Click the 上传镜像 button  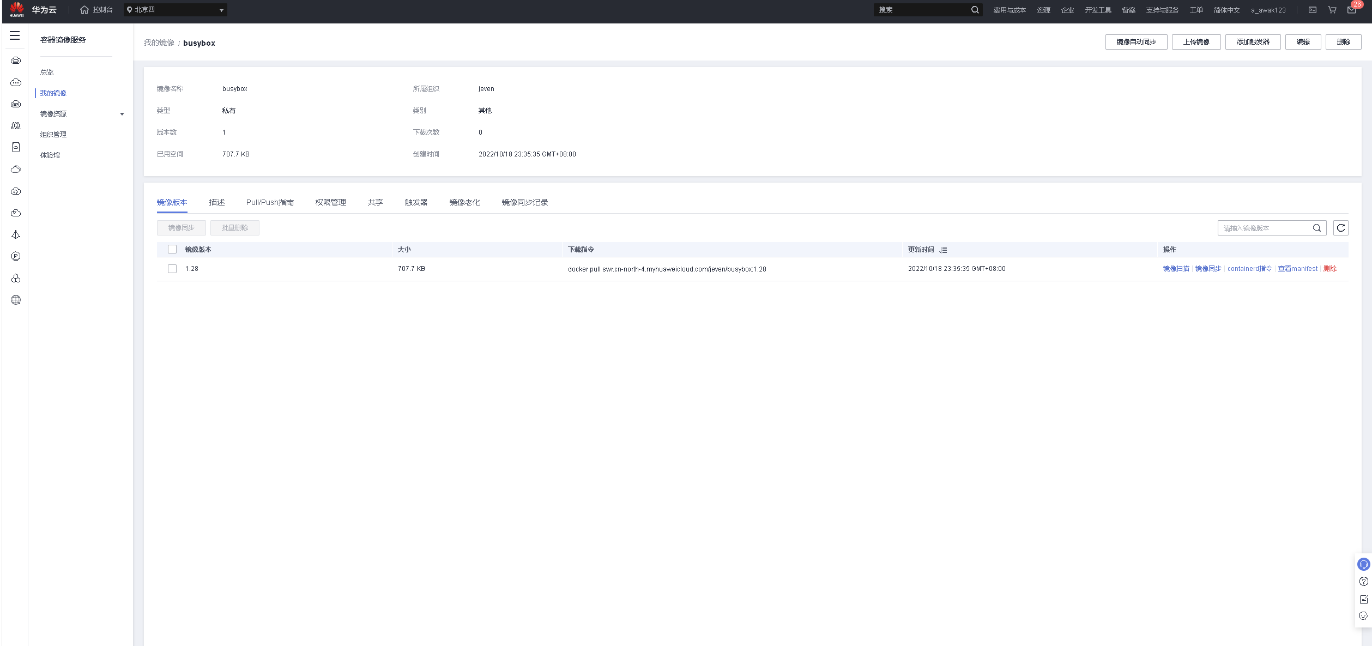(1196, 42)
